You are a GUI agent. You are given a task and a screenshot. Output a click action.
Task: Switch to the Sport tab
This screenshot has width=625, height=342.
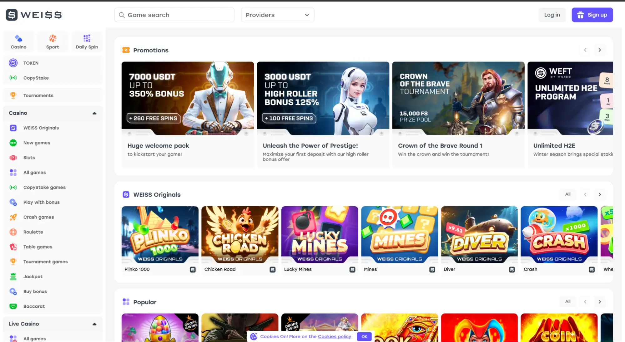(x=53, y=42)
